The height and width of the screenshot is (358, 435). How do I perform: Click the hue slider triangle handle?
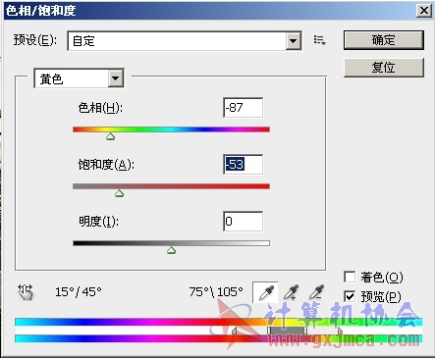click(x=111, y=136)
